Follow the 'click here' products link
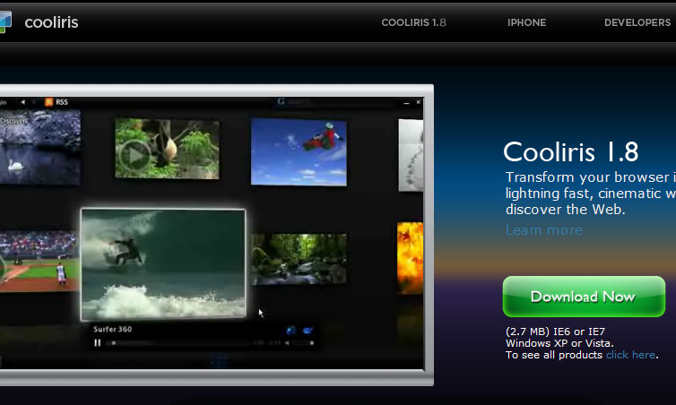 point(630,355)
